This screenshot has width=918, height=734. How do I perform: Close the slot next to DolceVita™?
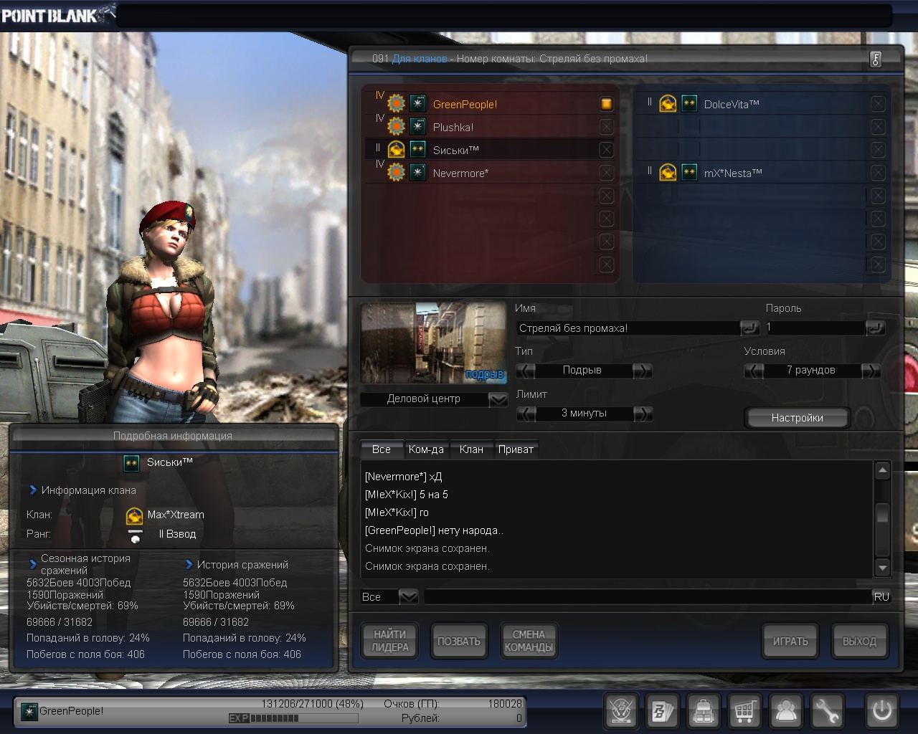pyautogui.click(x=878, y=104)
